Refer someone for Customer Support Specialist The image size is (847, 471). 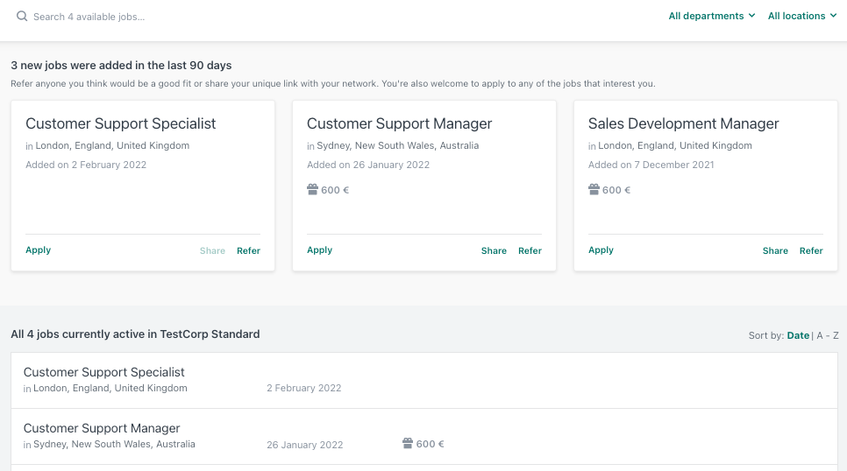[x=248, y=250]
